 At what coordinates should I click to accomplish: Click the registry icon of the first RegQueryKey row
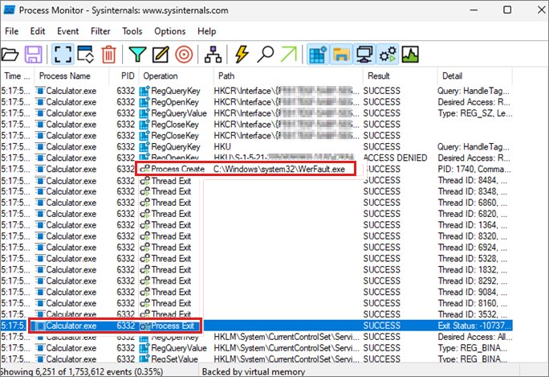pos(144,91)
